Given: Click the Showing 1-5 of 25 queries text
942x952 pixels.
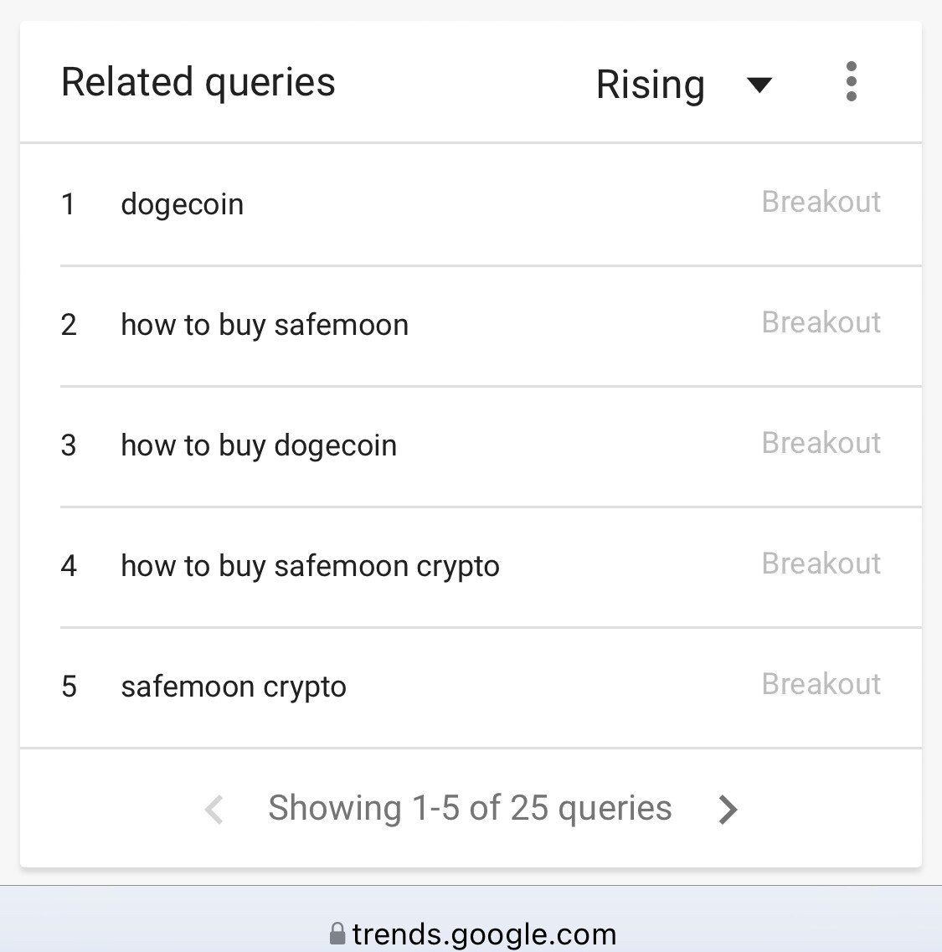Looking at the screenshot, I should point(470,809).
